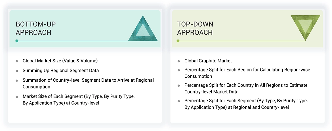The height and width of the screenshot is (131, 332).
Task: Click bullet next to Percentage Split for Each Country
Action: [x=178, y=85]
